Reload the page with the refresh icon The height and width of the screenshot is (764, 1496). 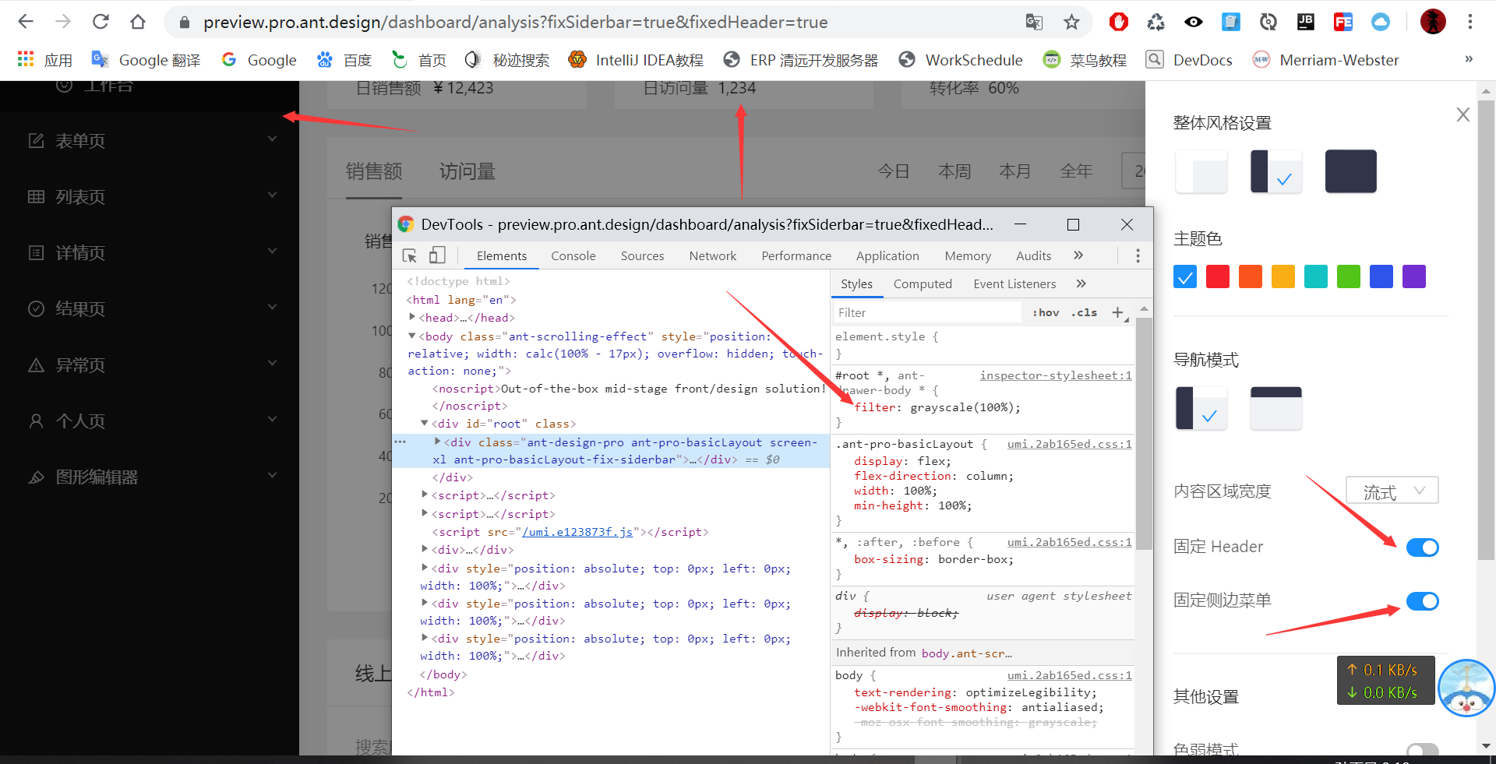(101, 22)
